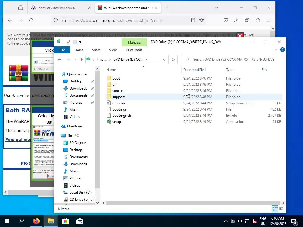Go up one folder level in Explorer

click(81, 59)
